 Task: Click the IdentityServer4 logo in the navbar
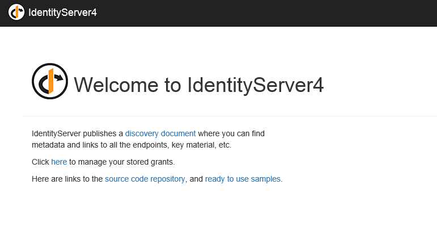[16, 12]
